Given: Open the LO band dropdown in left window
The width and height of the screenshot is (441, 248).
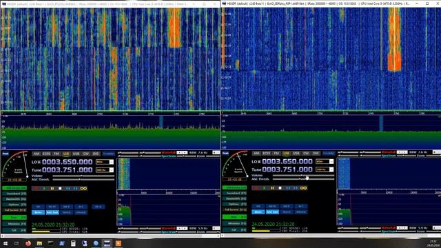Looking at the screenshot, I should [x=112, y=162].
